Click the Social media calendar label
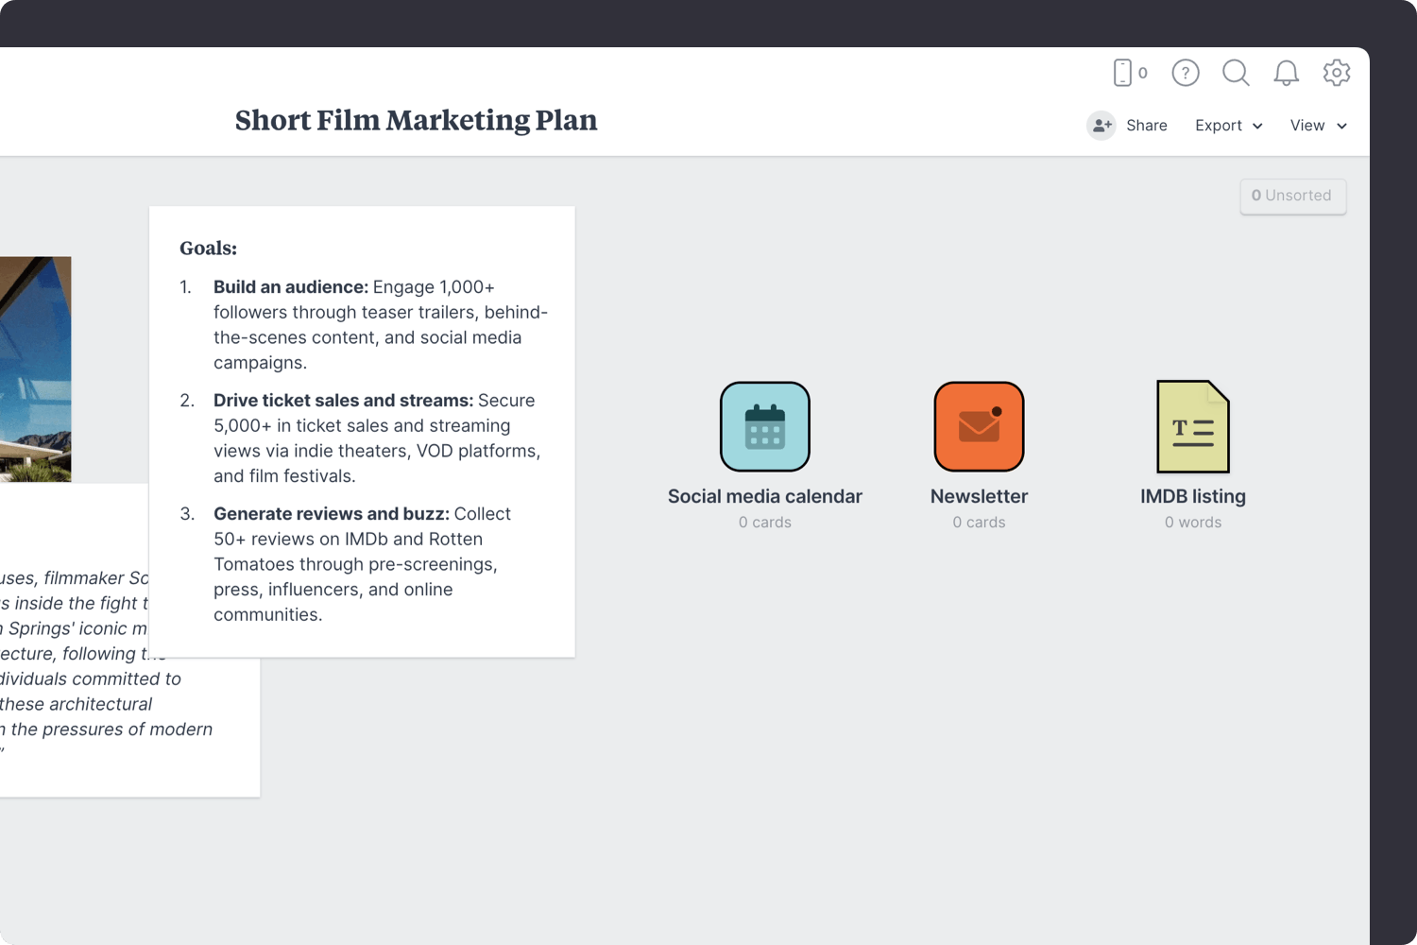1417x945 pixels. point(765,496)
